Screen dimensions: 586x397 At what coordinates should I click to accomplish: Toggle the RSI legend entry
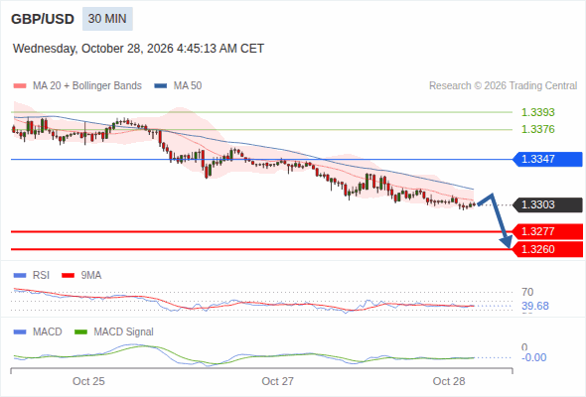[x=32, y=275]
